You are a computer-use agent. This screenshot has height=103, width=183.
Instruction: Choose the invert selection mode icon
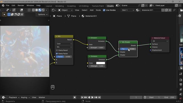point(19,14)
